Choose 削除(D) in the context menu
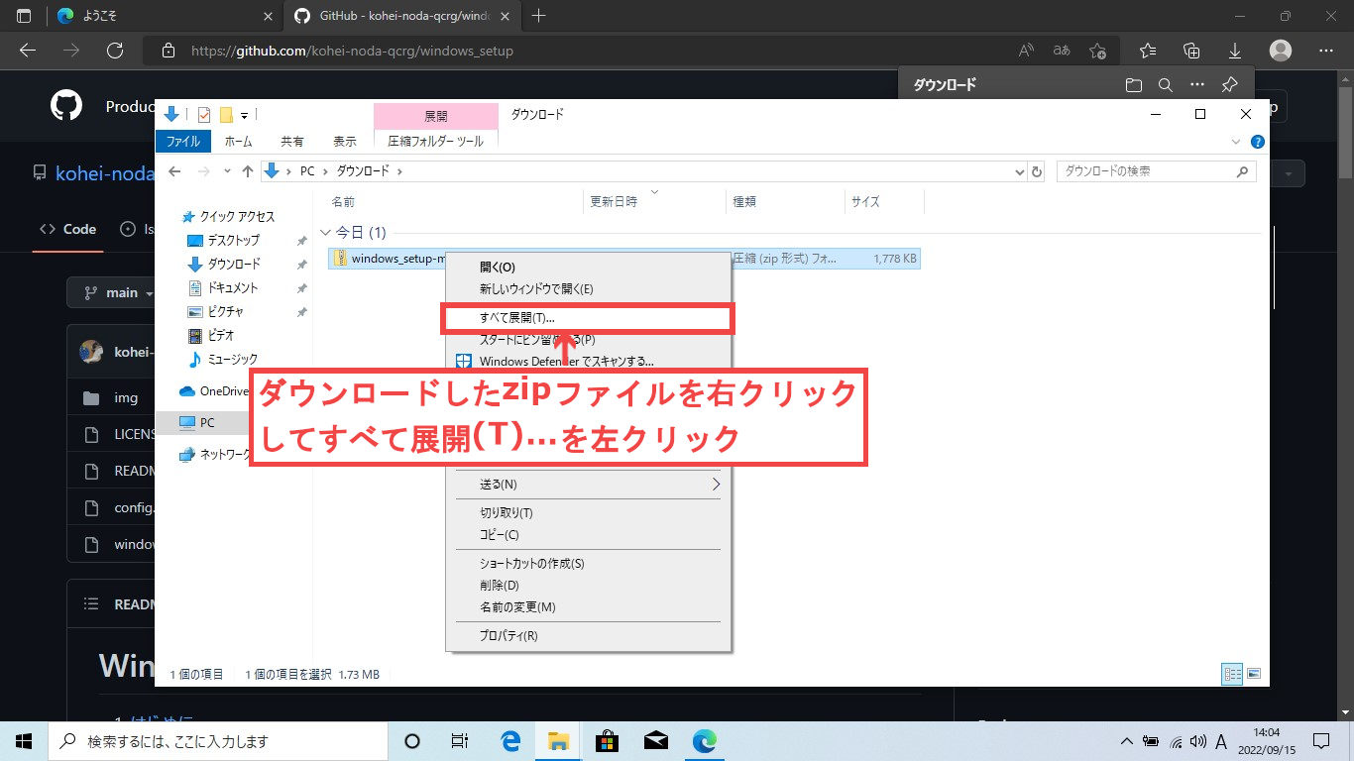 tap(588, 586)
